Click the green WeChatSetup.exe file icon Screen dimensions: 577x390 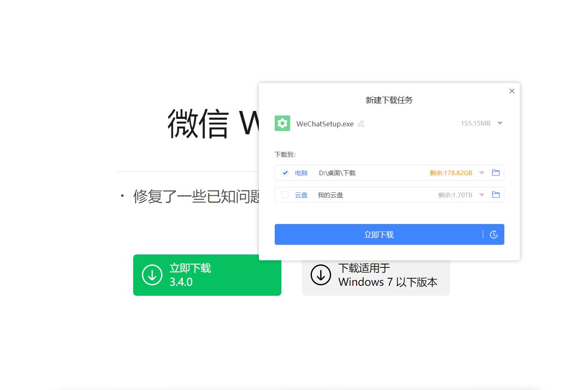coord(282,123)
